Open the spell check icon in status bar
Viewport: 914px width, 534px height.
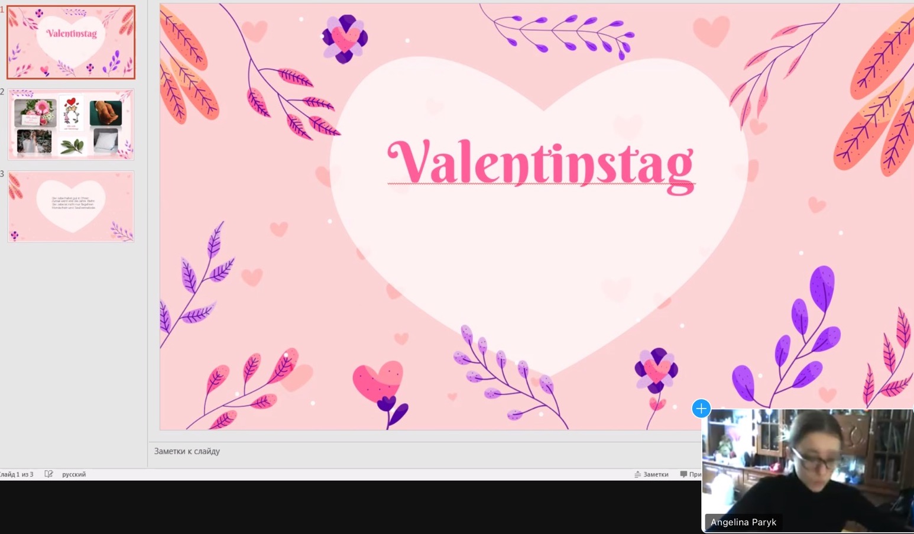(48, 474)
